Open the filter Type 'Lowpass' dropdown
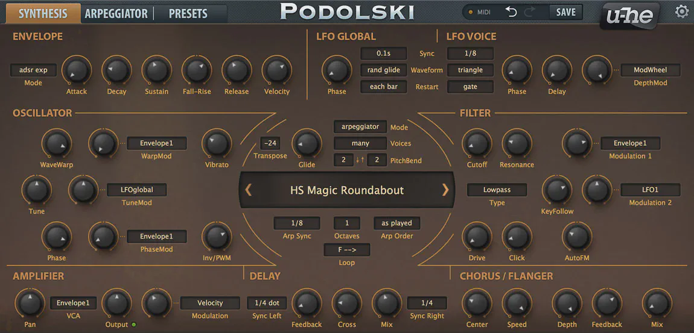694x333 pixels. (x=497, y=190)
